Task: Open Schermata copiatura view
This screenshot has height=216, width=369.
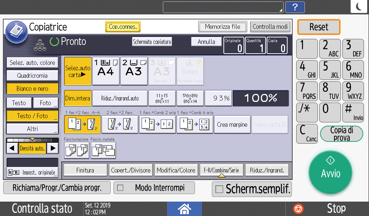Action: coord(152,42)
